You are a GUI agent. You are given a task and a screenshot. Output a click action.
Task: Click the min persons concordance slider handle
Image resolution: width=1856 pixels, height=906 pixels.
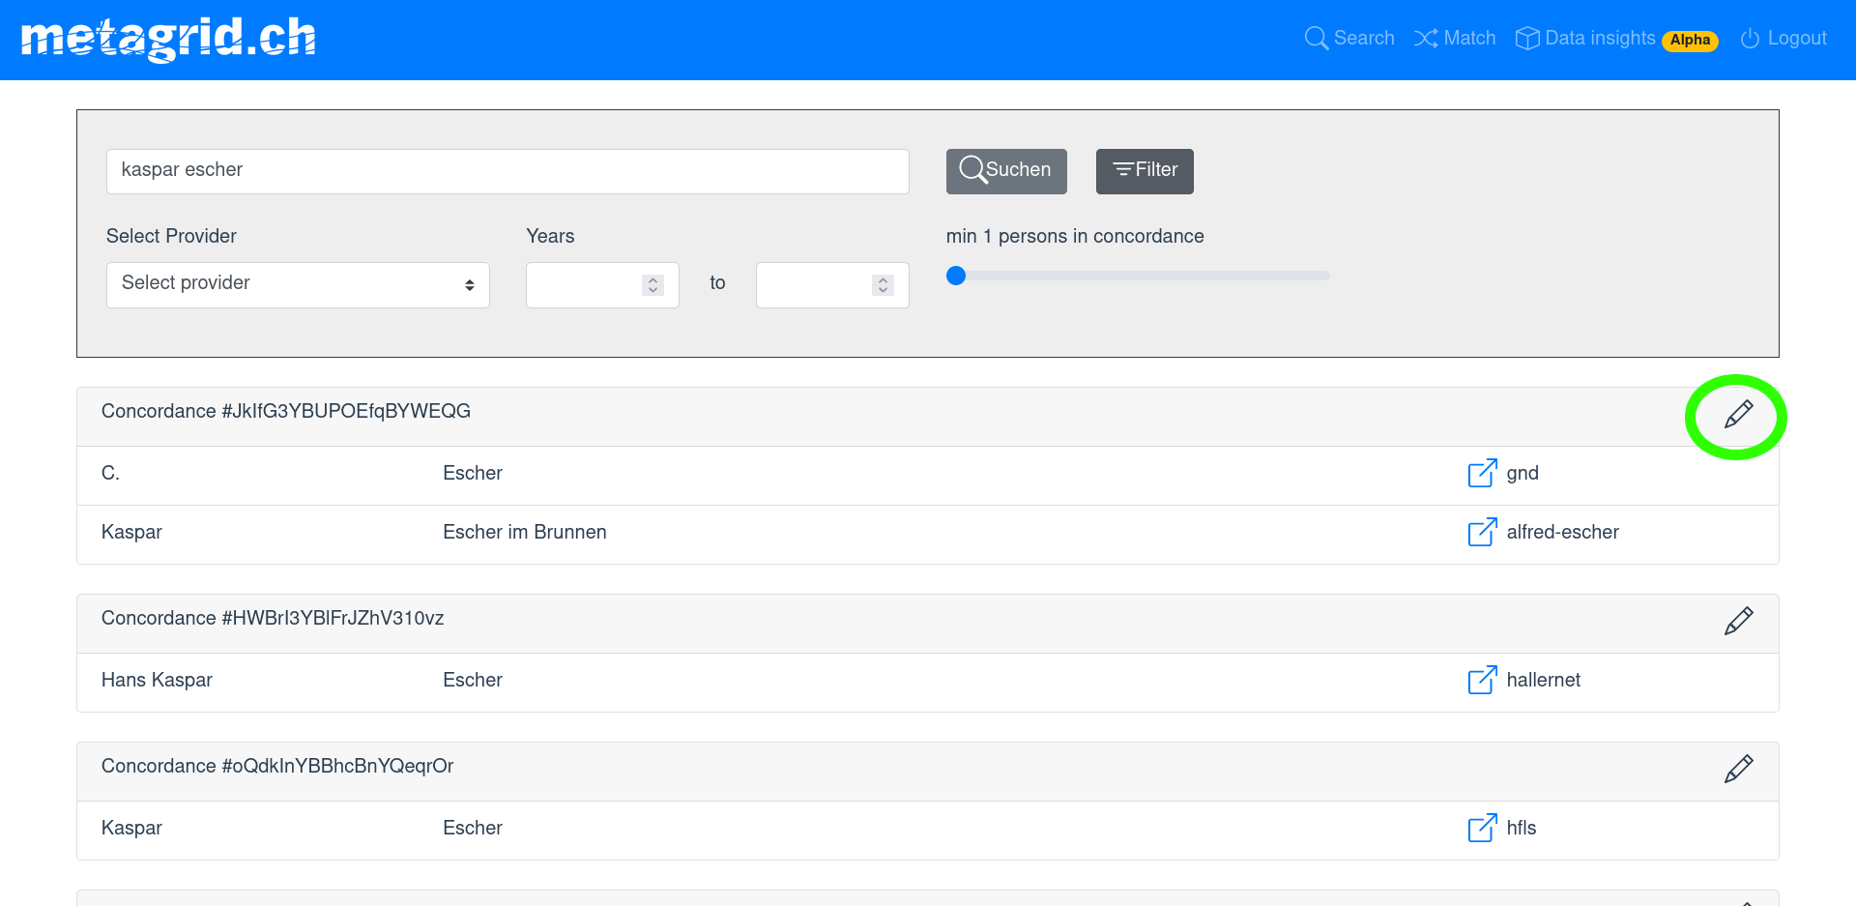956,276
